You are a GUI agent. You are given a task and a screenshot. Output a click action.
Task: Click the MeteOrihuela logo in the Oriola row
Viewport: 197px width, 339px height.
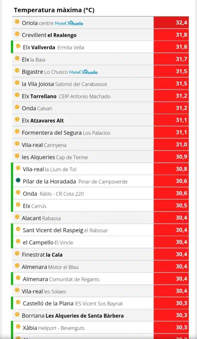[x=69, y=23]
